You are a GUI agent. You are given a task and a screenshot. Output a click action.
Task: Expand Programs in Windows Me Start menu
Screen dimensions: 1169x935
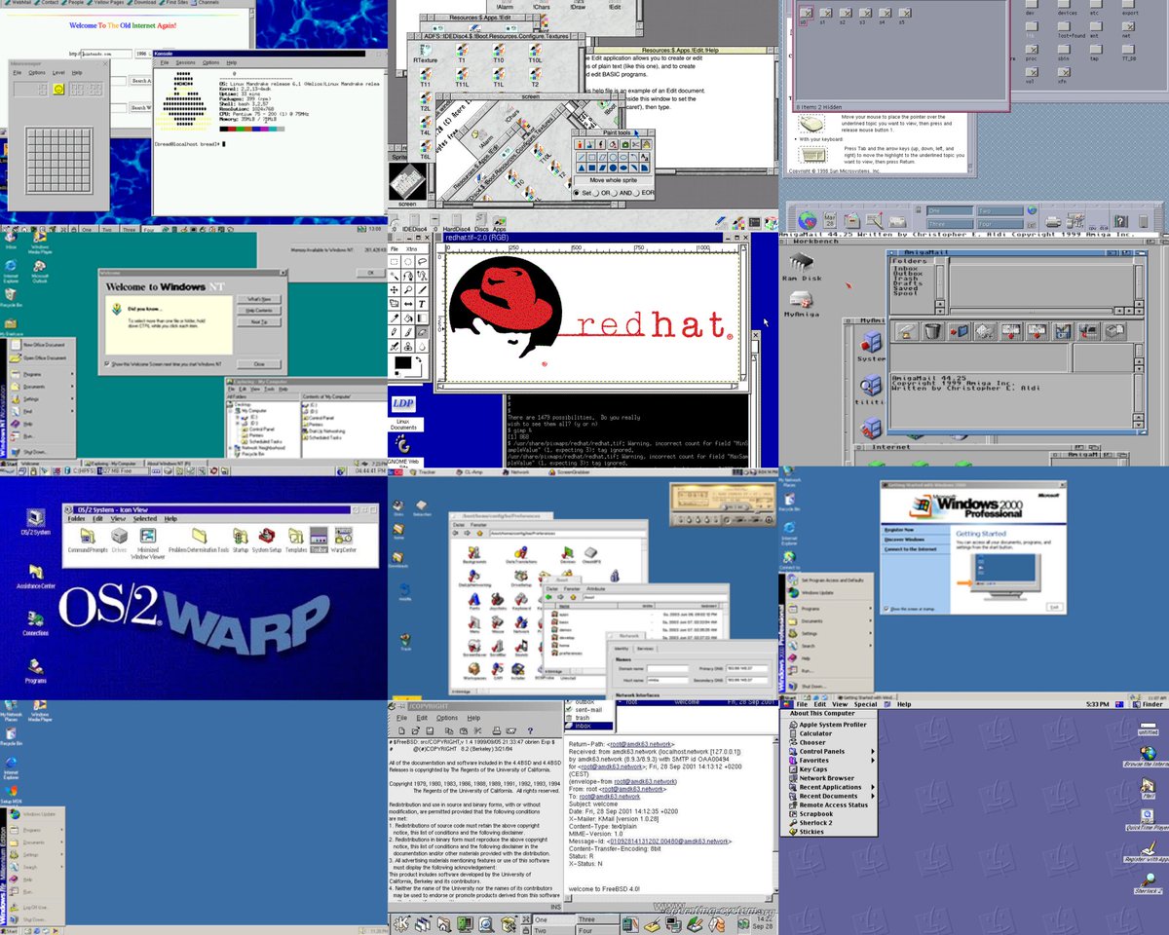[36, 830]
